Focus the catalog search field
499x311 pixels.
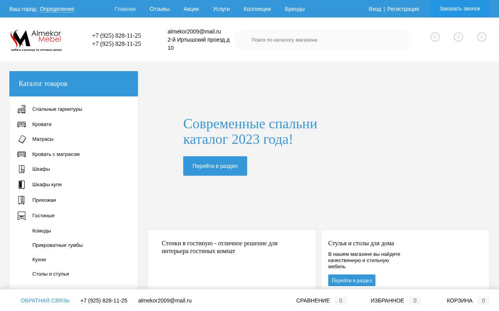click(323, 40)
